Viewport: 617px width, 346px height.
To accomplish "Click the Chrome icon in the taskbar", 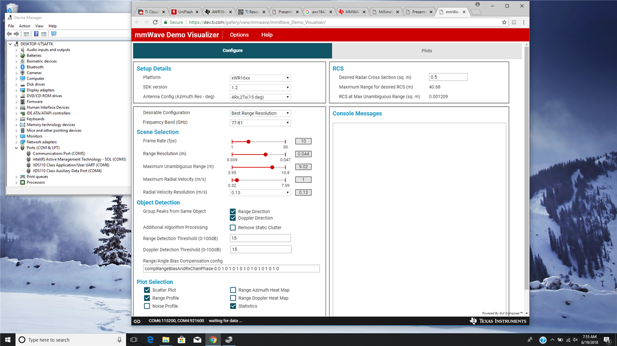I will click(213, 339).
